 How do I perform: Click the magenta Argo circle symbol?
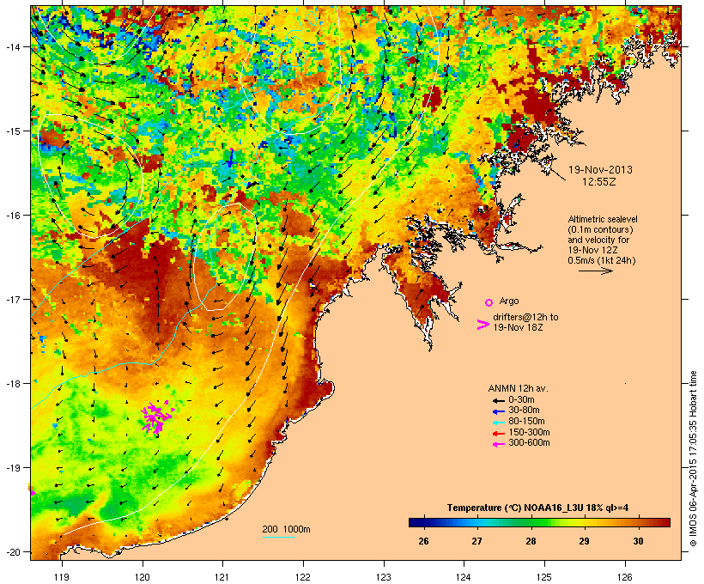(x=489, y=302)
